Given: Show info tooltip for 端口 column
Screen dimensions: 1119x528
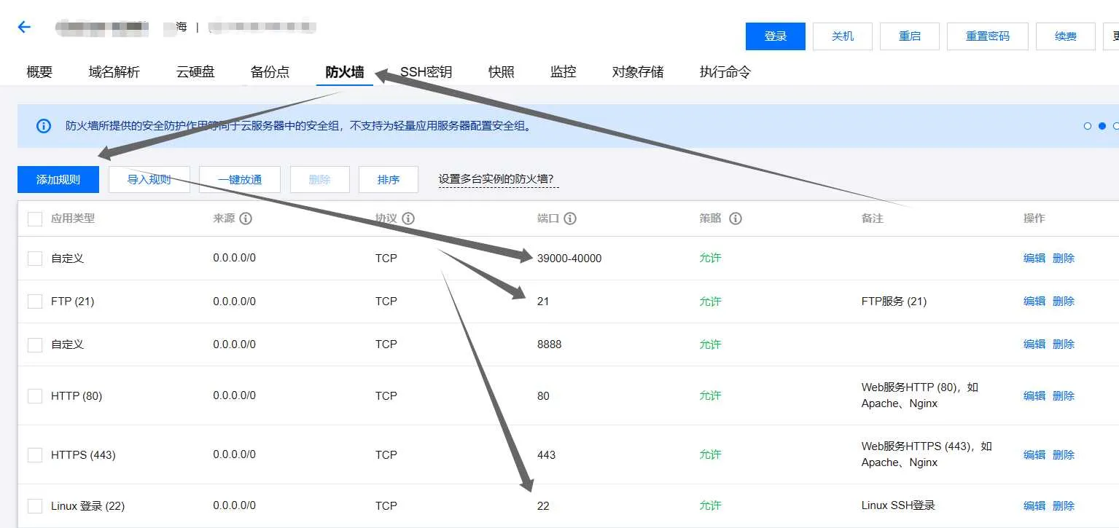Looking at the screenshot, I should 570,218.
